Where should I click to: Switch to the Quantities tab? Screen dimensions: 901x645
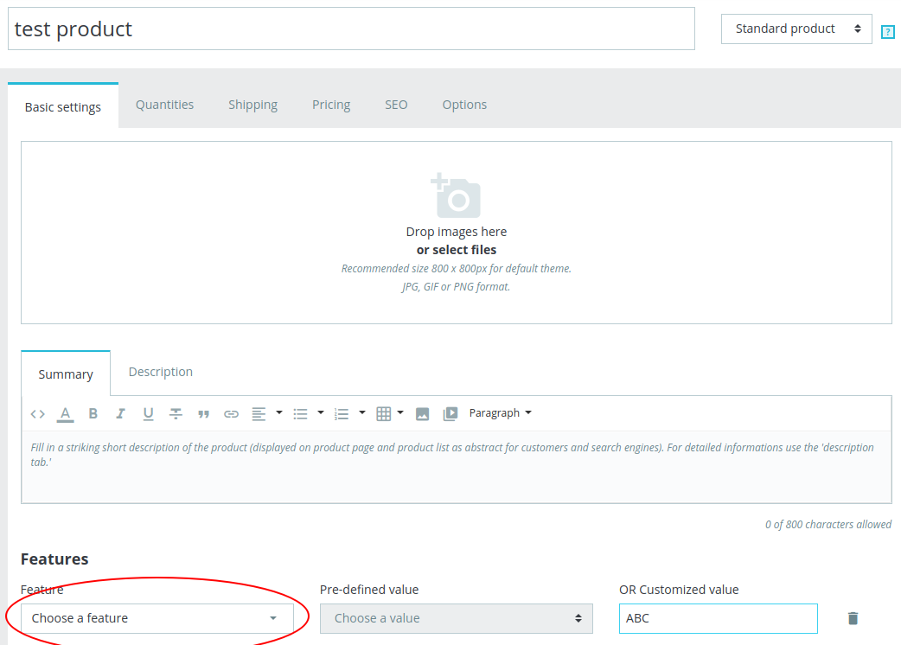click(x=164, y=104)
